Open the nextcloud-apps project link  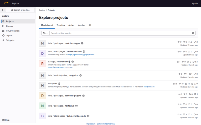64,43
